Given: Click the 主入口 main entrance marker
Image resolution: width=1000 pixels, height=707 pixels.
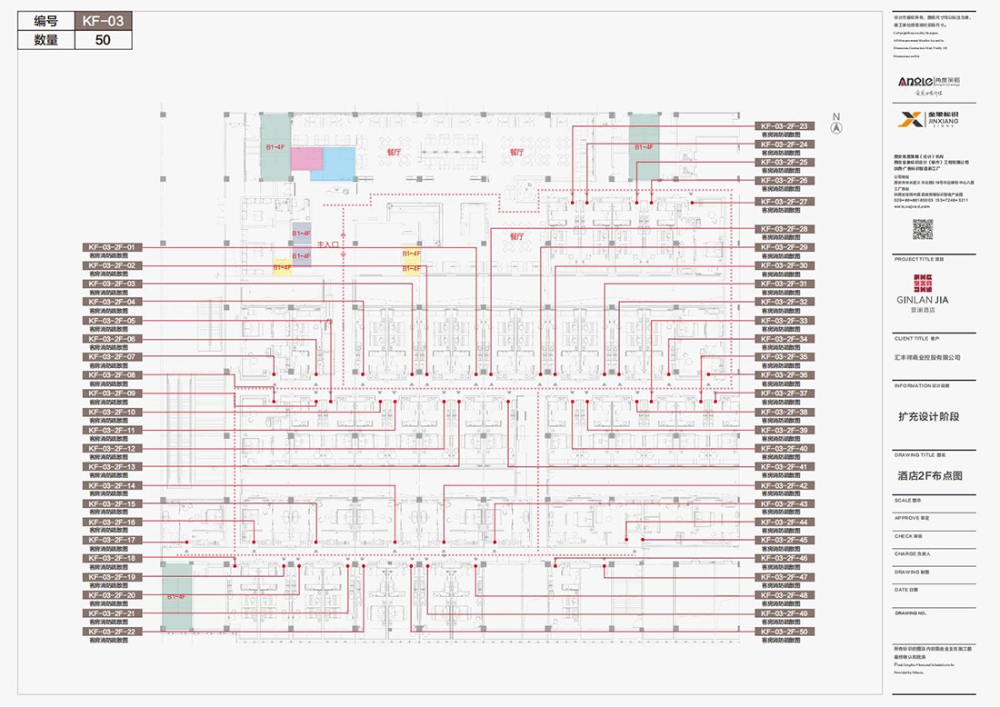Looking at the screenshot, I should (x=328, y=245).
